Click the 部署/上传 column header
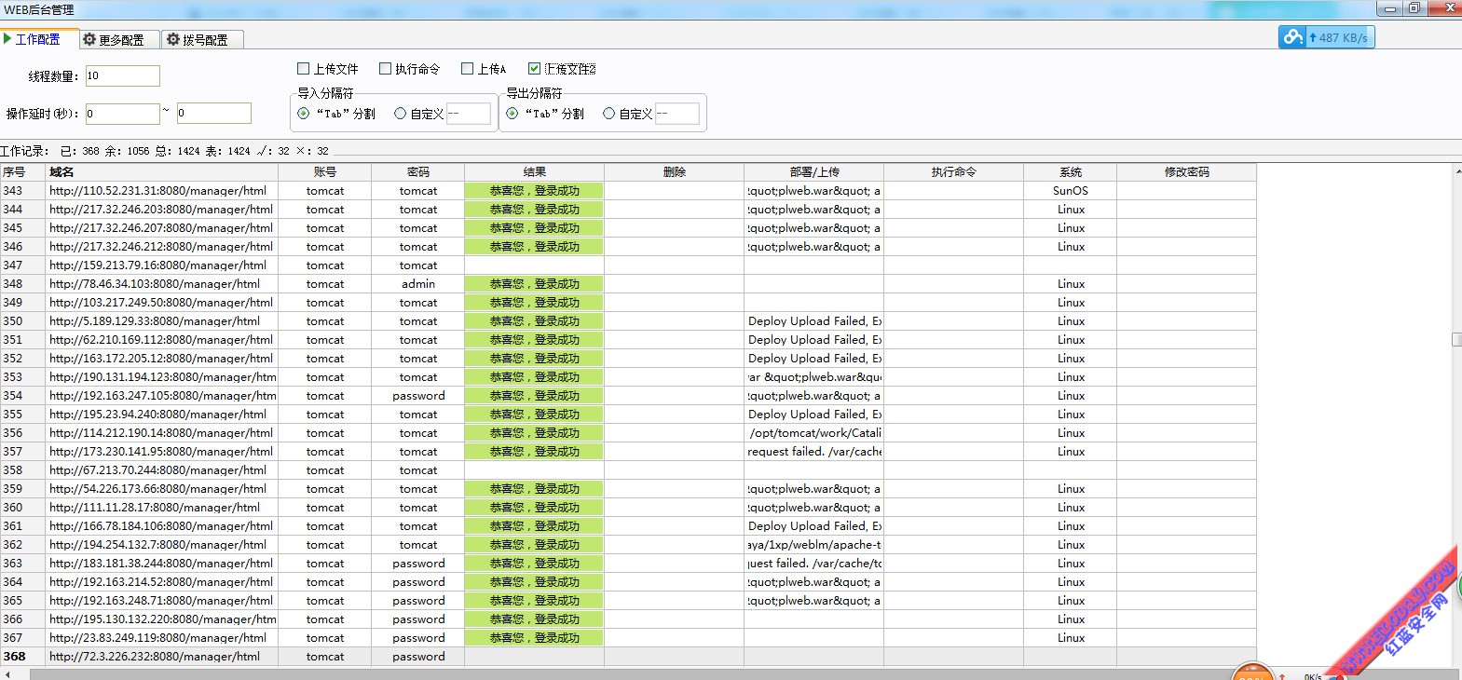1462x680 pixels. [813, 172]
